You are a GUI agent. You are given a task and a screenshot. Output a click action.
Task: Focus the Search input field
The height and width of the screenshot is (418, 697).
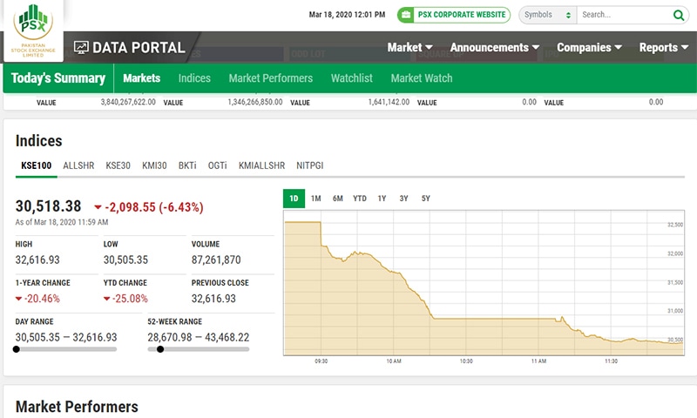pos(625,15)
